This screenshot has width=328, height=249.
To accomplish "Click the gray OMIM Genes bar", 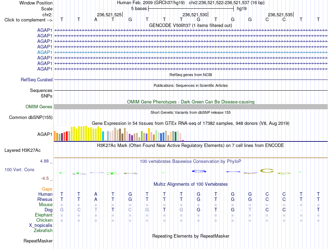I will click(x=191, y=107).
